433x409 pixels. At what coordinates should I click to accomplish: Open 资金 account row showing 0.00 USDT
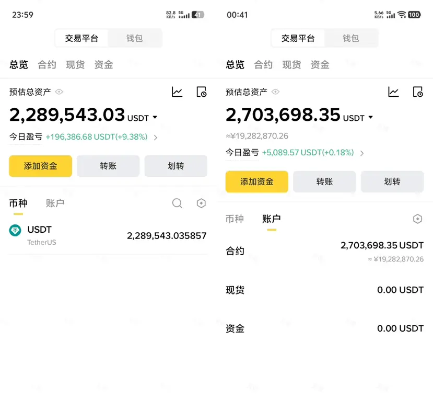point(324,328)
